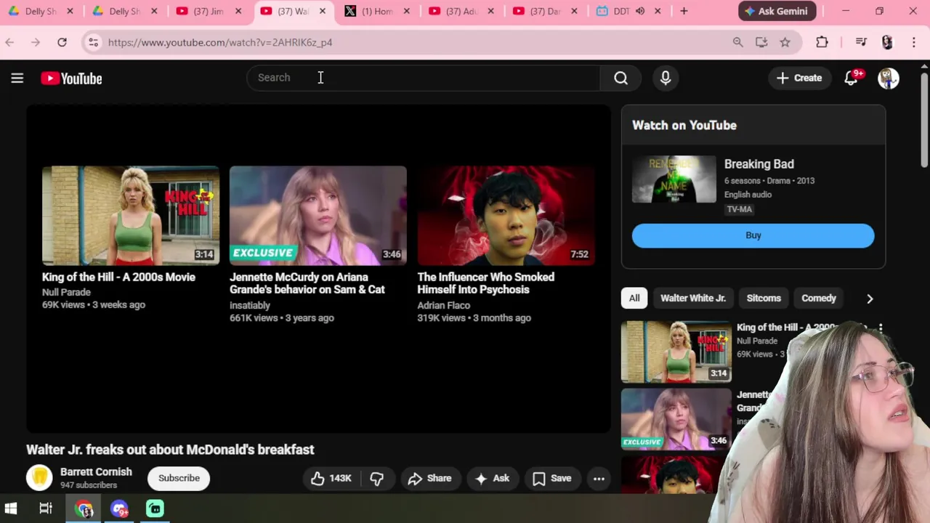Click the Ask button
The image size is (930, 523).
(x=493, y=478)
